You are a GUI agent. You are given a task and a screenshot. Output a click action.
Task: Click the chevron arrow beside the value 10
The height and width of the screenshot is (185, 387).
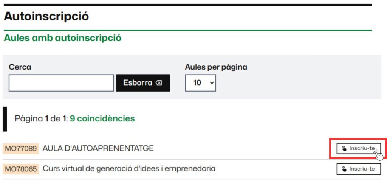211,83
